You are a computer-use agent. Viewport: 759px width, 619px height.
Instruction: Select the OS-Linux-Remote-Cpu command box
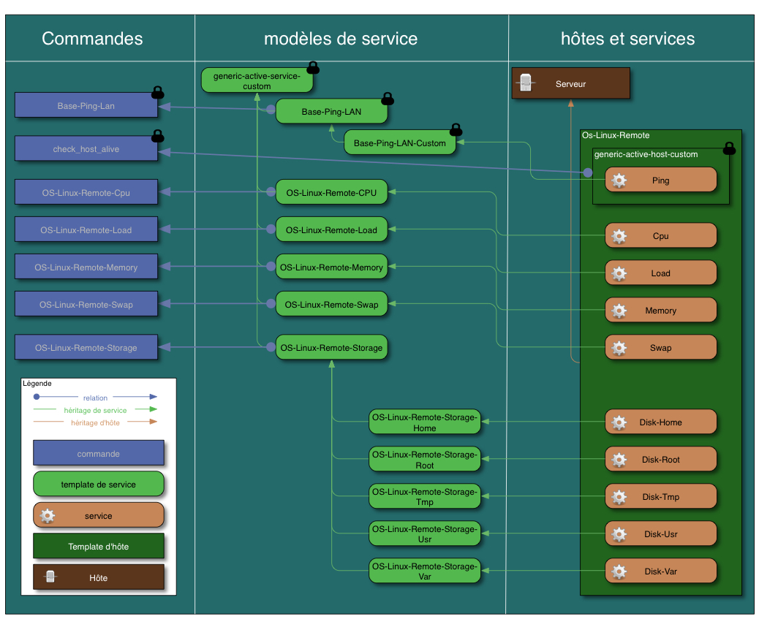(x=86, y=193)
